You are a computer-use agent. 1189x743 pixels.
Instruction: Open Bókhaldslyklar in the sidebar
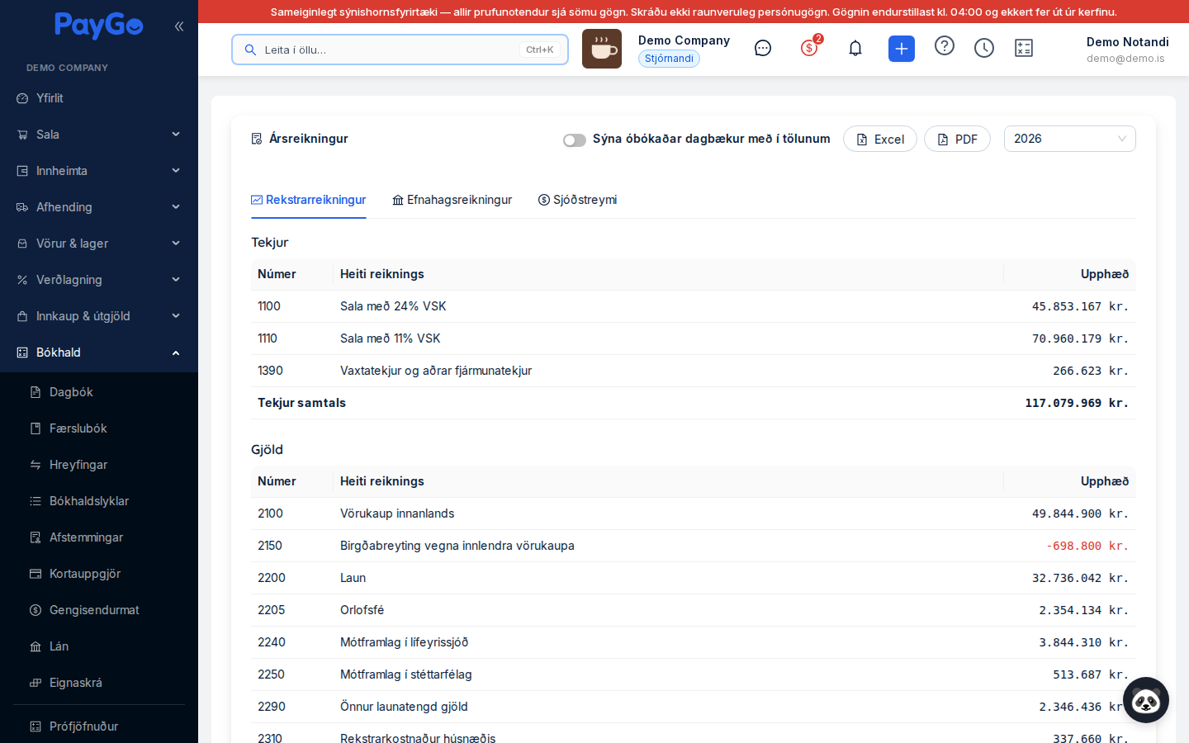point(99,501)
